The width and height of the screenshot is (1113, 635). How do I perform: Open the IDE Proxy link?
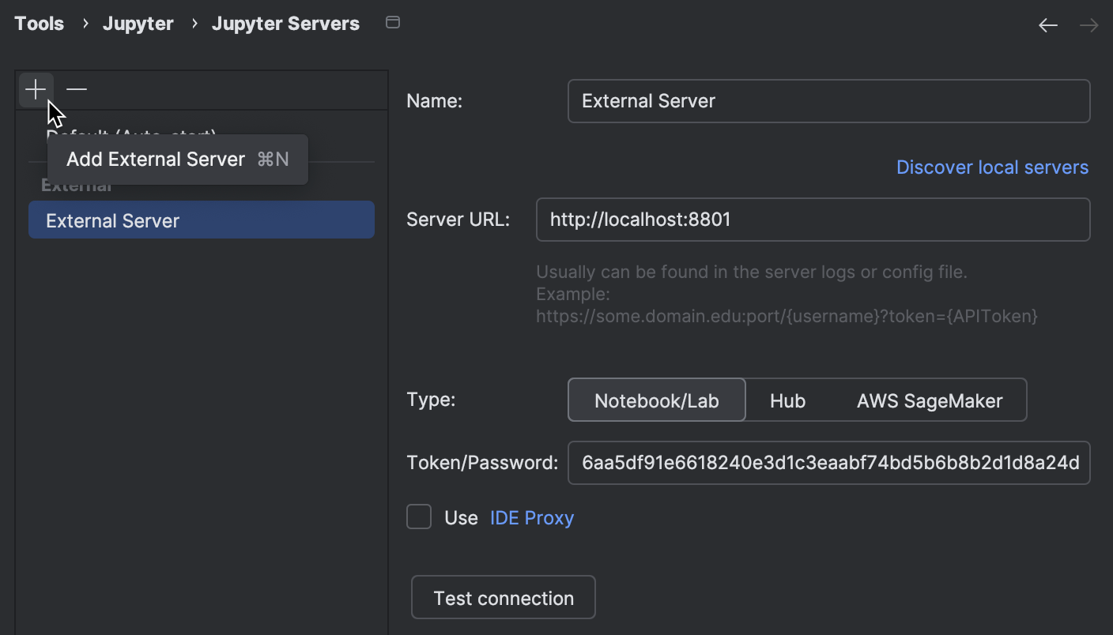point(532,518)
